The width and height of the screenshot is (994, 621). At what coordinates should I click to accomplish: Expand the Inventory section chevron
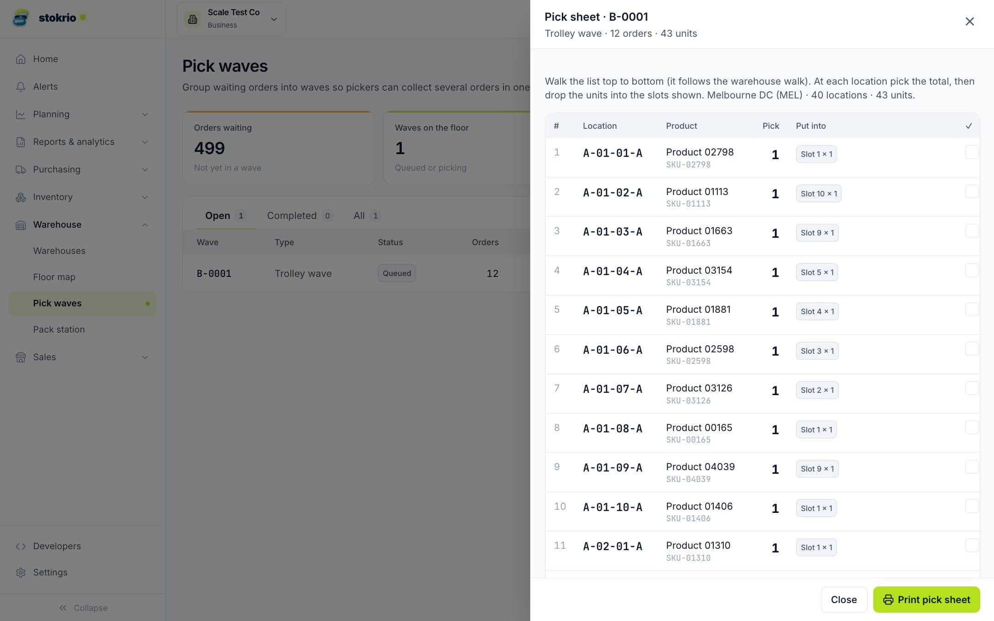coord(145,197)
